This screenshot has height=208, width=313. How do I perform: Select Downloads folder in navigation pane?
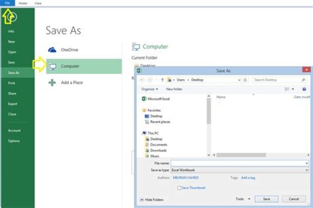(x=156, y=151)
